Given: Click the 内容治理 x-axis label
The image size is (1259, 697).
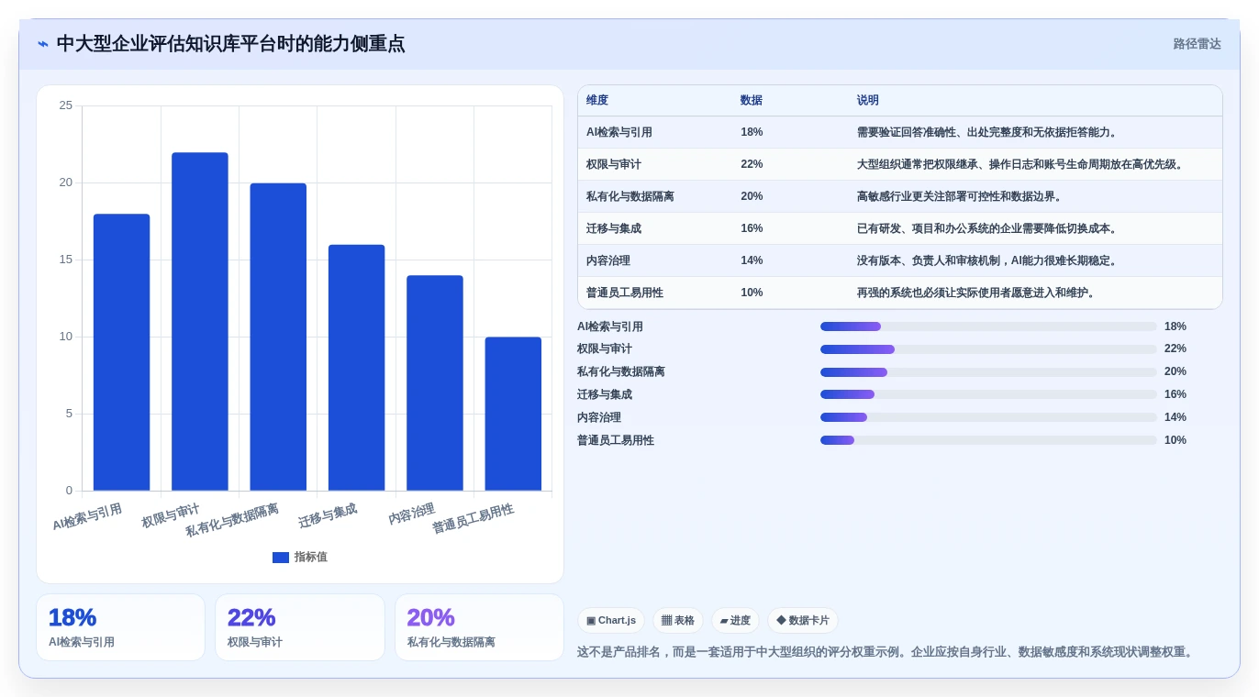Looking at the screenshot, I should (x=411, y=514).
